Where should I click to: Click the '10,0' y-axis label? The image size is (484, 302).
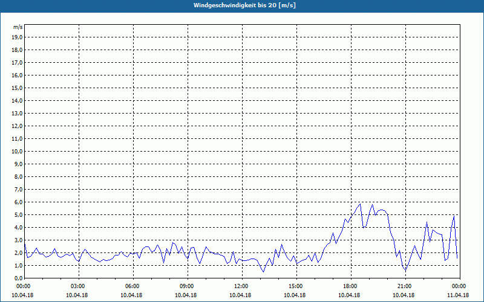[18, 152]
